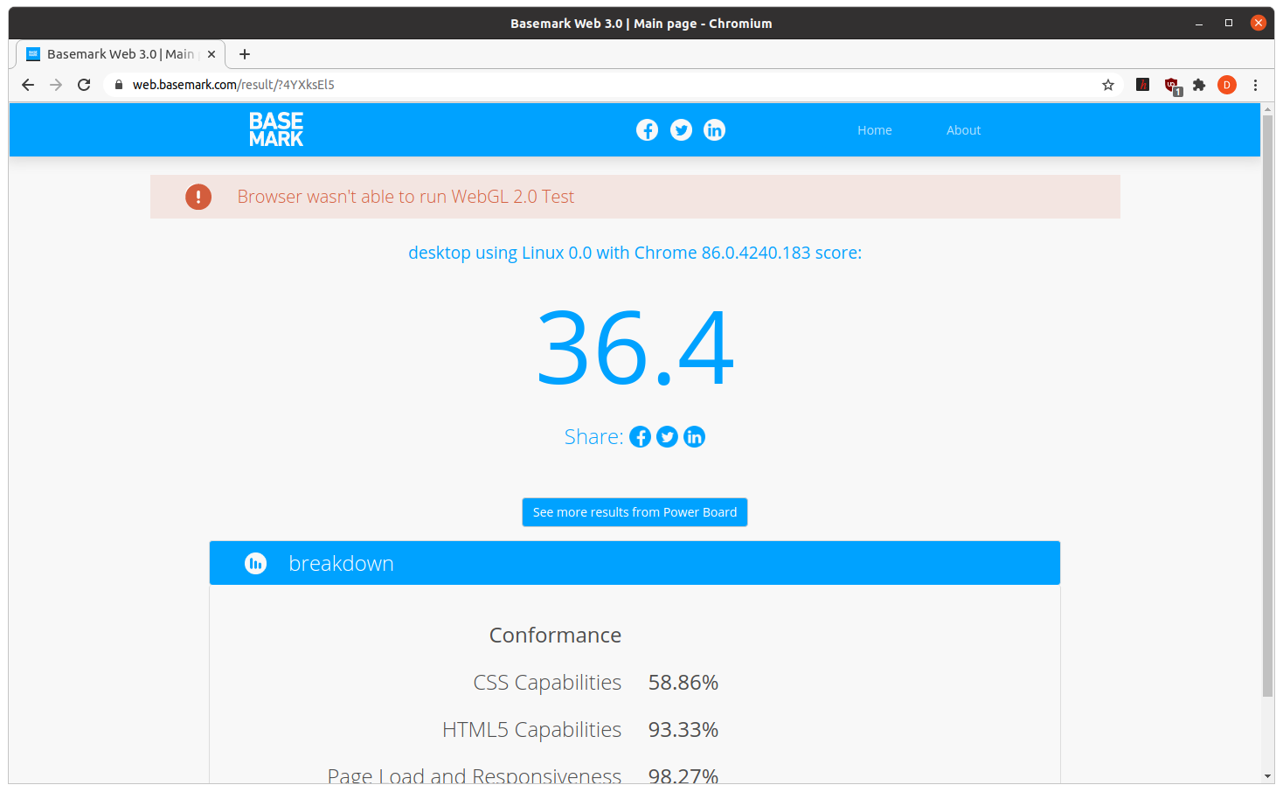Viewport: 1283px width, 792px height.
Task: Share score on LinkedIn next to Share label
Action: tap(694, 437)
